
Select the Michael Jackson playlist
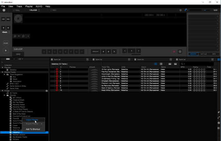[19, 135]
